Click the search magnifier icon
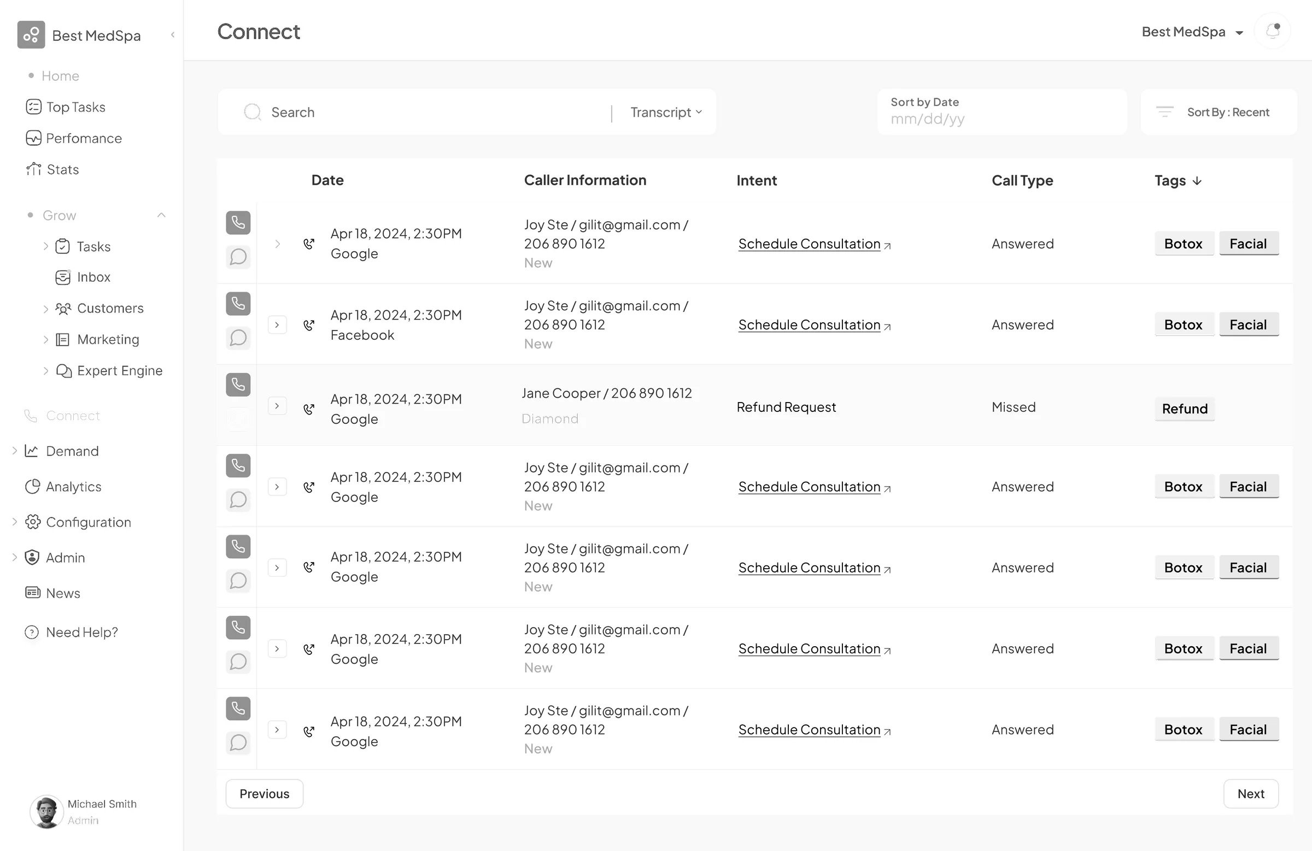Image resolution: width=1312 pixels, height=851 pixels. [x=252, y=112]
